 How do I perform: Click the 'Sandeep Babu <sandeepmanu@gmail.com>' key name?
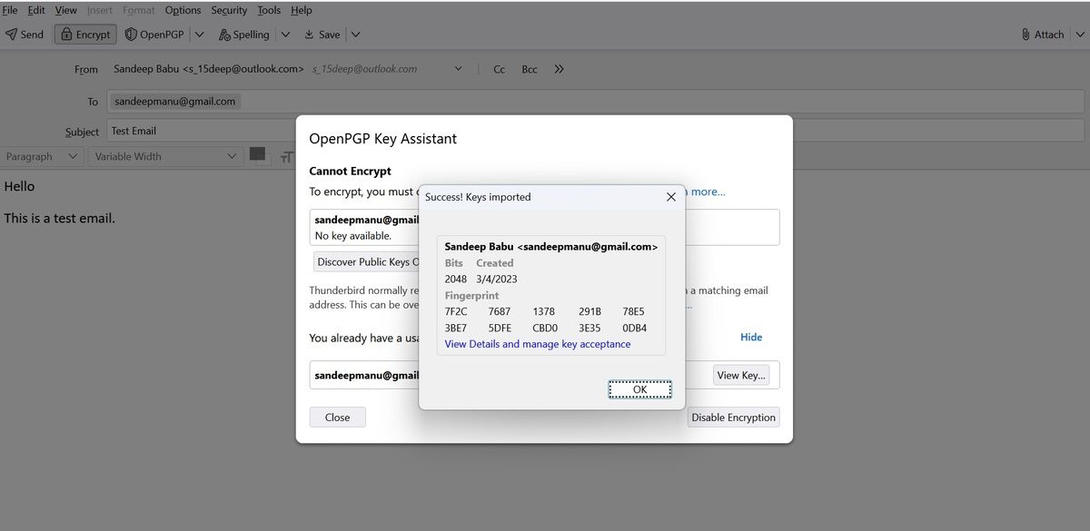pyautogui.click(x=551, y=246)
